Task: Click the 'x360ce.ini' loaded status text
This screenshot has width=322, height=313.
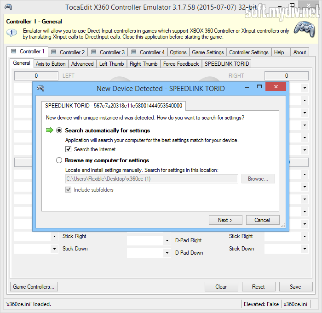Action: pos(29,304)
